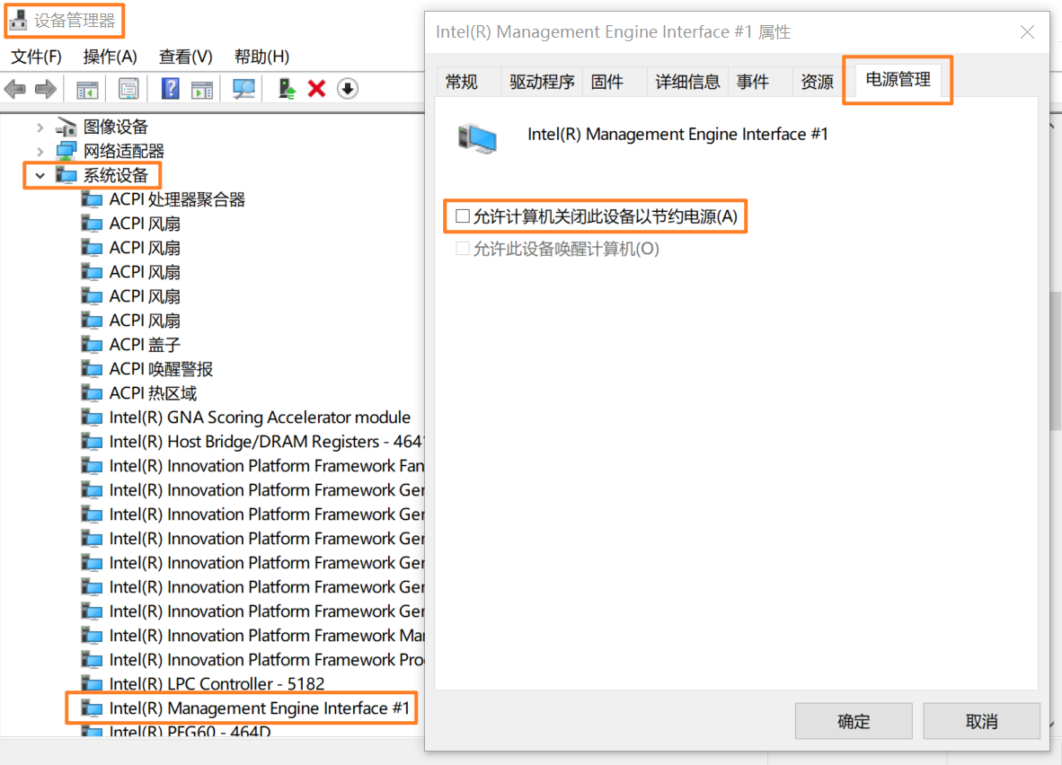The height and width of the screenshot is (765, 1062).
Task: Select ACPI 唤醒警报 entry
Action: click(x=161, y=369)
